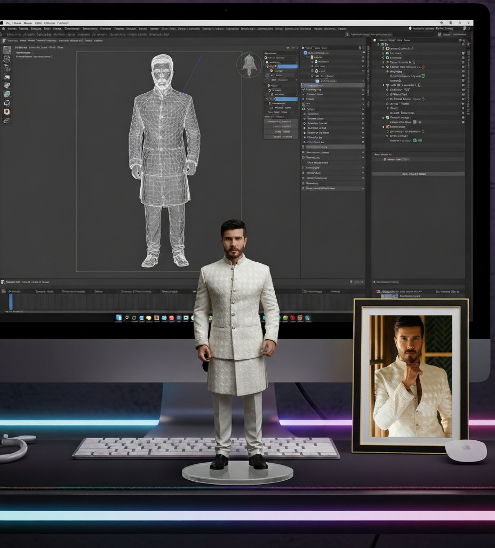This screenshot has width=495, height=548.
Task: Click the blue playhead marker in the timeline
Action: click(x=11, y=301)
